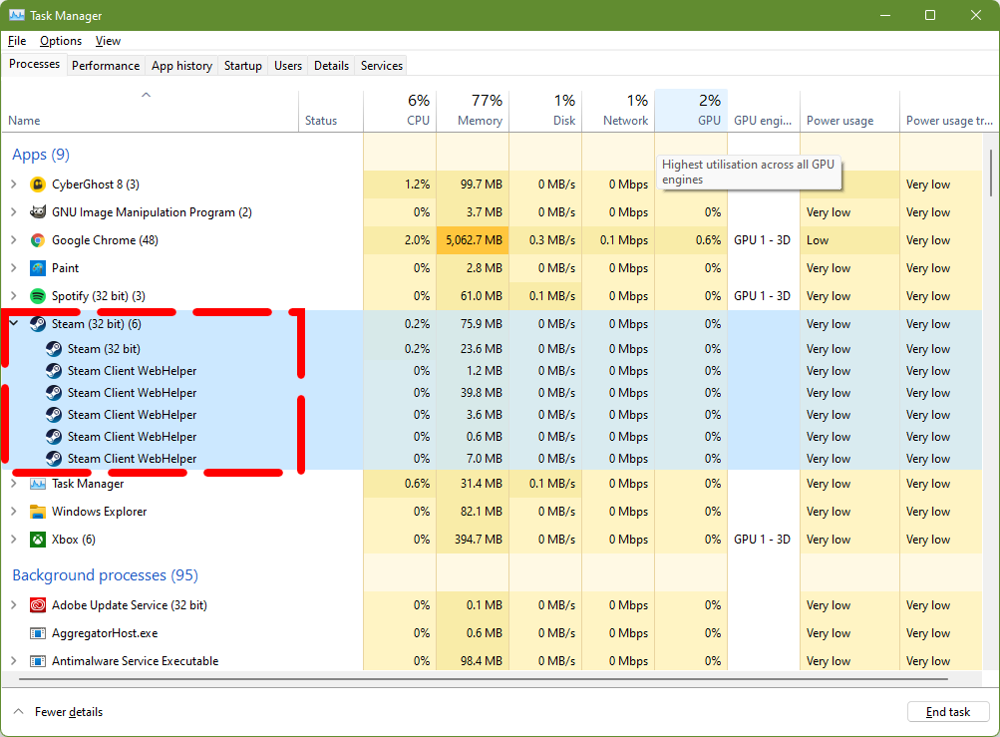Expand the Windows Explorer row
The width and height of the screenshot is (1000, 737).
point(14,512)
